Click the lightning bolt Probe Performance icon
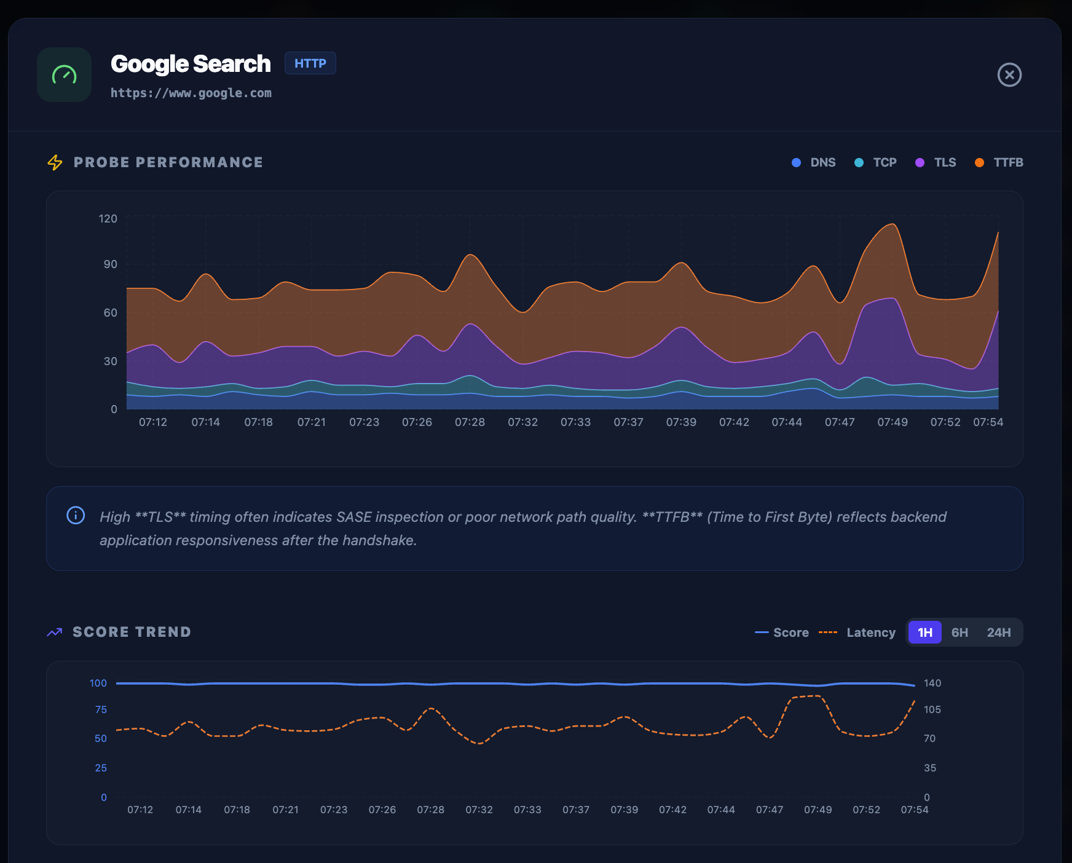Screen dimensions: 1072x863 [x=55, y=162]
